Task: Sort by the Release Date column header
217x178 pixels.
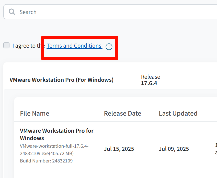Action: tap(122, 113)
